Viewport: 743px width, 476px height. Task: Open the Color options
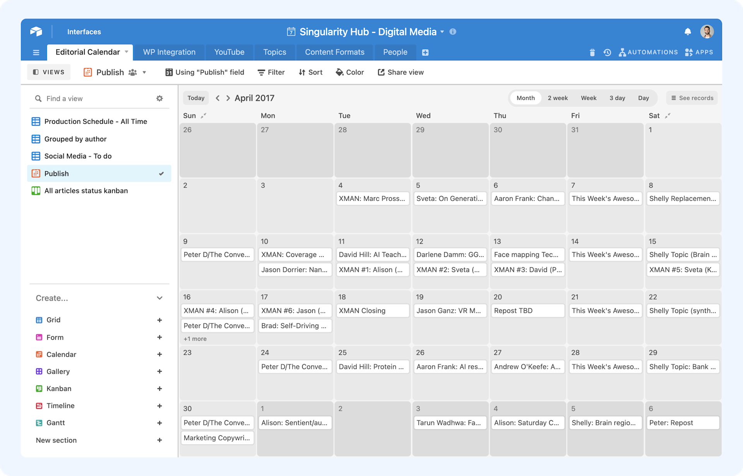pos(350,72)
